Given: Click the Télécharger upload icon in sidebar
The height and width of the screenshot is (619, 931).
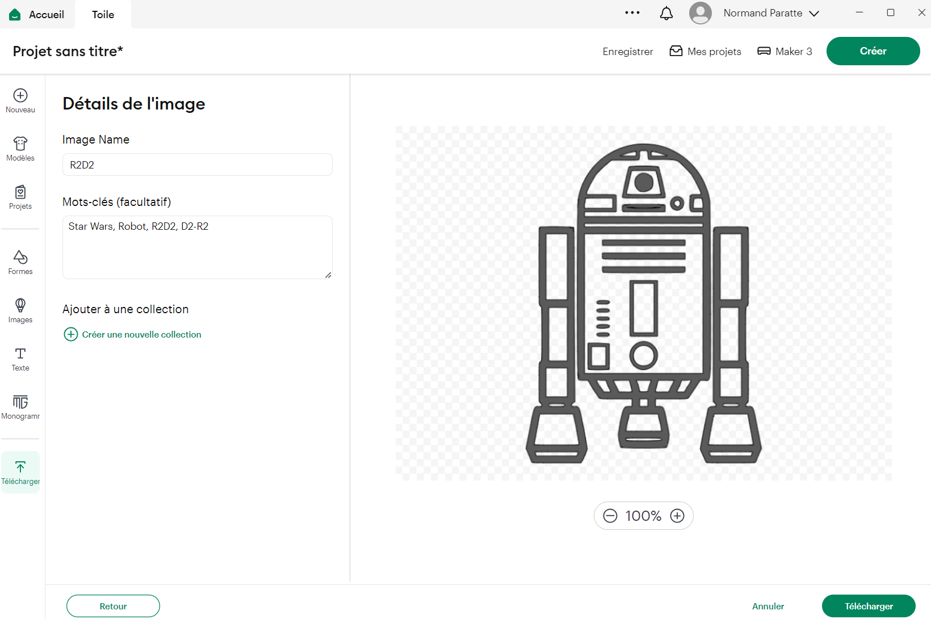Looking at the screenshot, I should pyautogui.click(x=20, y=468).
